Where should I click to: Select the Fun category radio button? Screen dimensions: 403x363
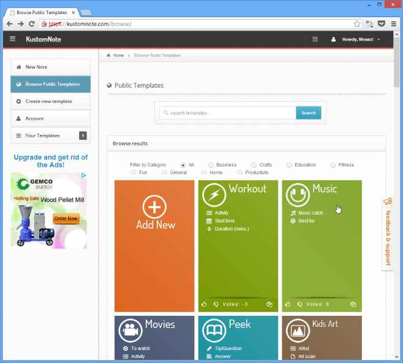134,173
